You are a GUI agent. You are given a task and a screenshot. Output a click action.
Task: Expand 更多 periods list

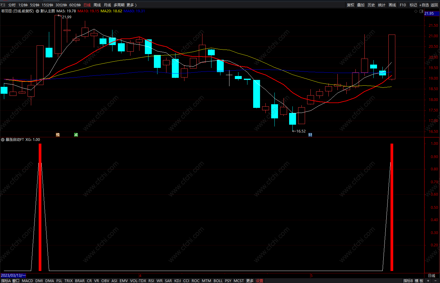tap(131, 5)
